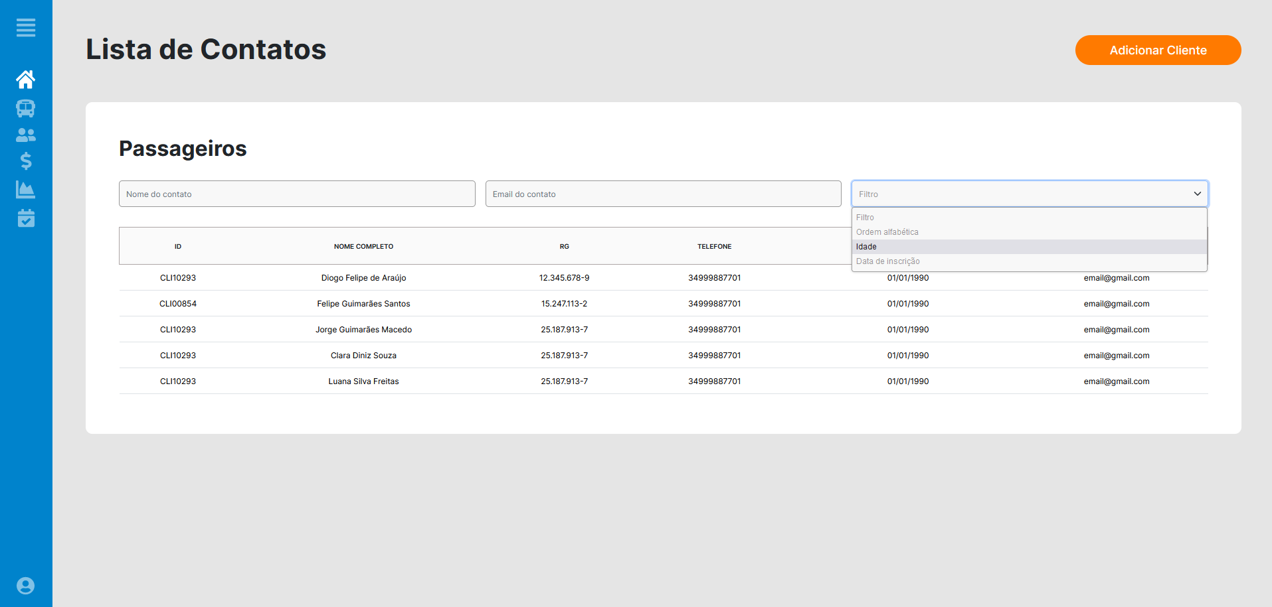Collapse the Filtro dropdown box
The height and width of the screenshot is (607, 1272).
pos(1030,194)
